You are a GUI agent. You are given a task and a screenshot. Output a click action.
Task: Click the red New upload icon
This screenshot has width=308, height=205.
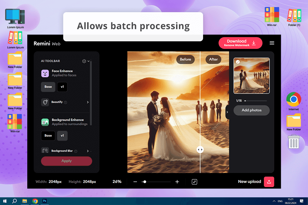(269, 182)
